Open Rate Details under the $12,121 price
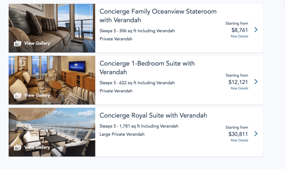Screen dimensions: 285x169 point(239,88)
